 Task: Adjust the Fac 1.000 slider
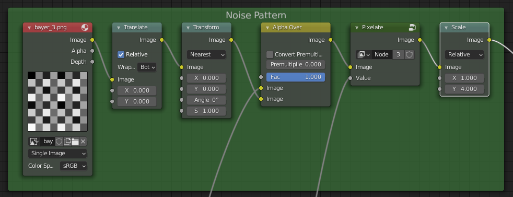296,77
